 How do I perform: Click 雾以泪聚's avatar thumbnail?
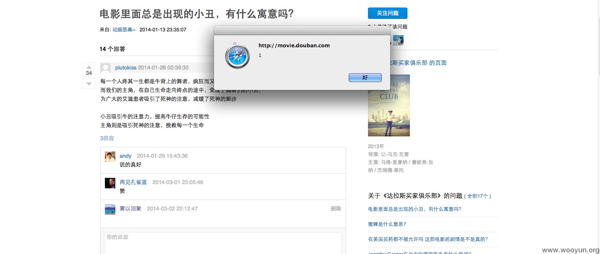pos(110,209)
